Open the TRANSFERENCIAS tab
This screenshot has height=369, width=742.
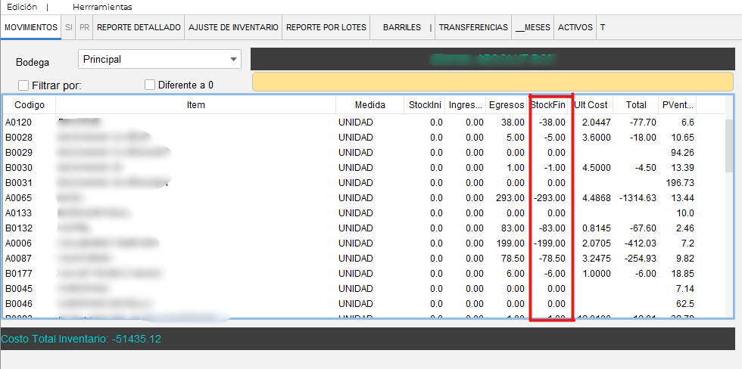click(x=473, y=27)
